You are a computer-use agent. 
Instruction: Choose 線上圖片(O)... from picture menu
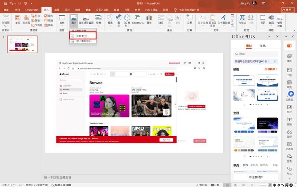coord(83,41)
